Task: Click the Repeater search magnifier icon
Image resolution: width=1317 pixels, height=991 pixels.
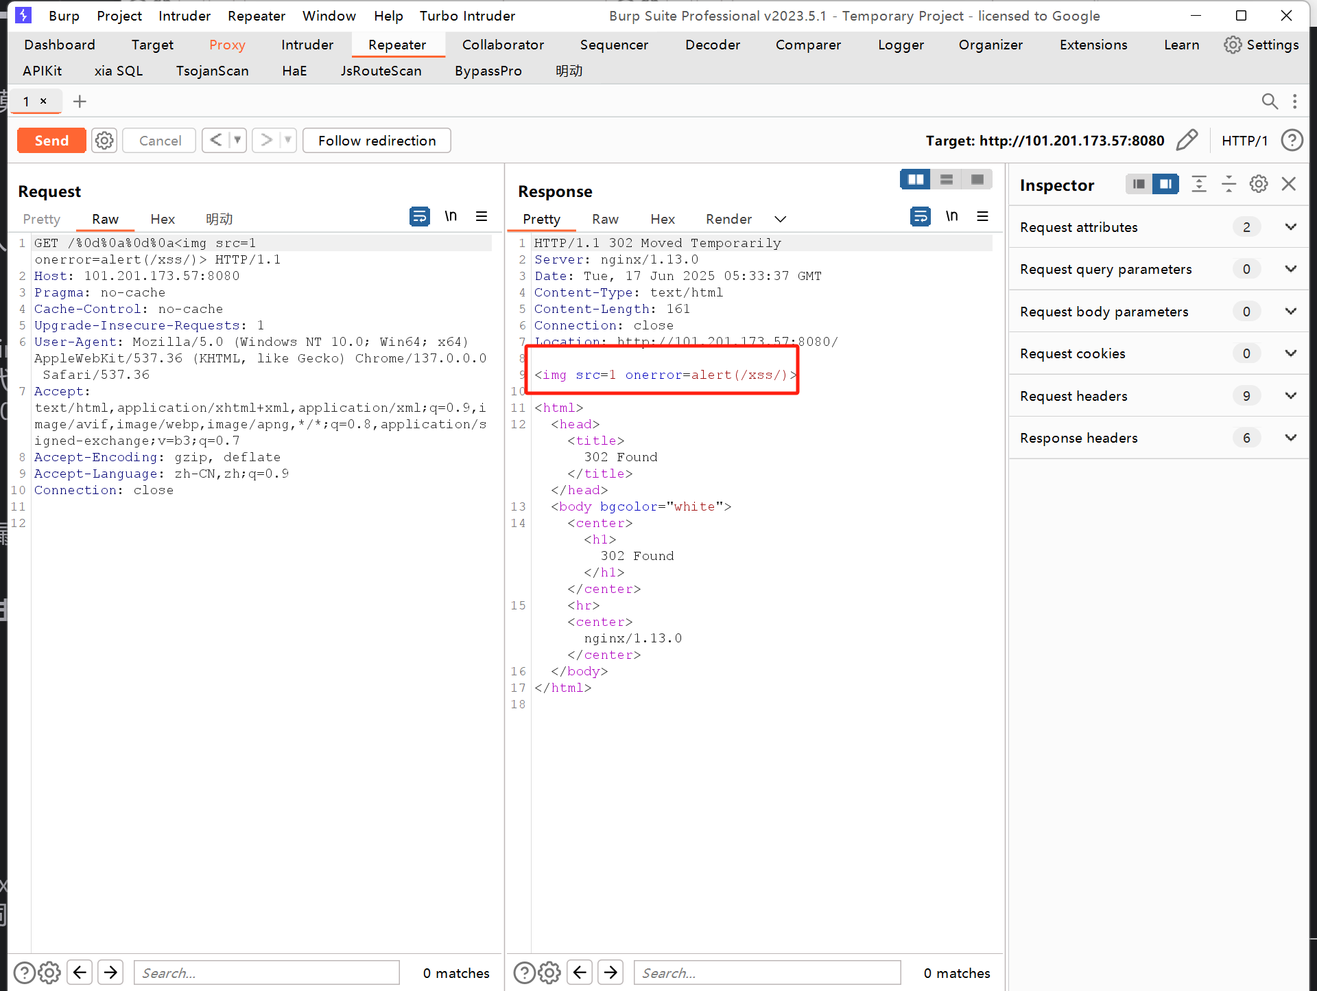Action: (x=1270, y=102)
